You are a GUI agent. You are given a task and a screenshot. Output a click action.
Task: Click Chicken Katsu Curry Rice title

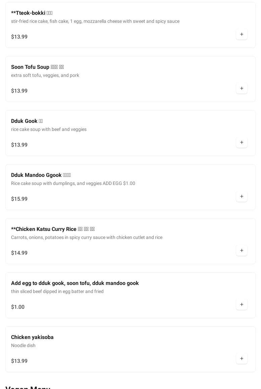click(53, 229)
